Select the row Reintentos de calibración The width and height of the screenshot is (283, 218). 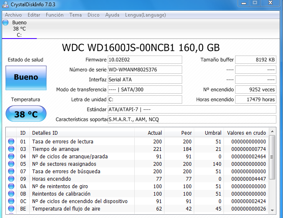click(137, 194)
